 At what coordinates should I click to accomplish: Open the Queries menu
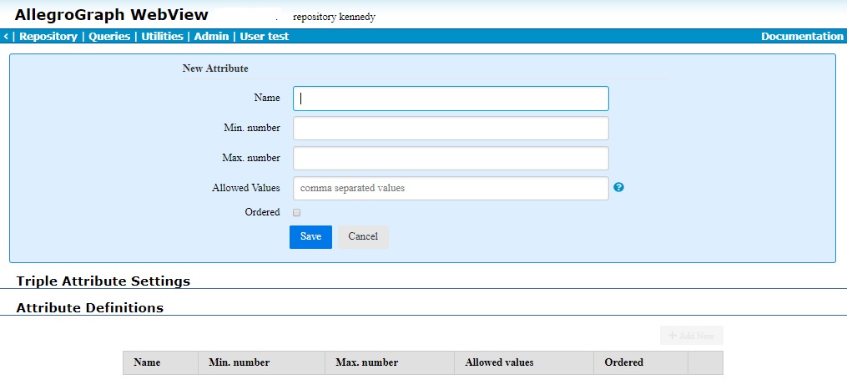109,37
